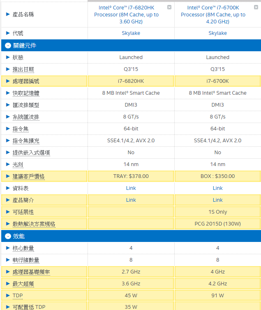Expand the 代號 row arrow

coord(8,33)
